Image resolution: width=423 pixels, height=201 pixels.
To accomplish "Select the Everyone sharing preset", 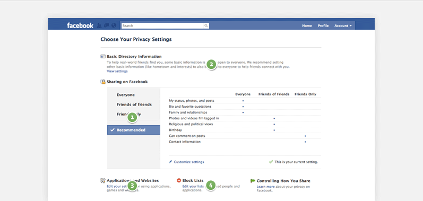I will 126,95.
